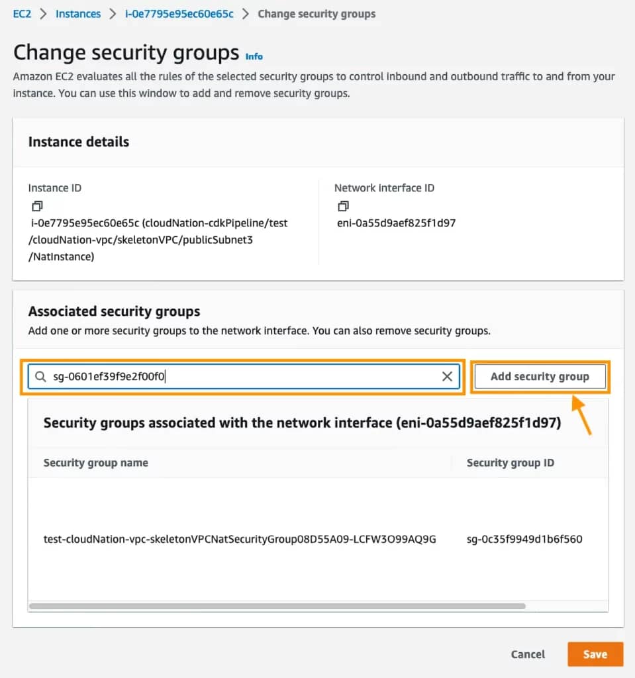
Task: Cancel changing security groups
Action: [x=528, y=654]
